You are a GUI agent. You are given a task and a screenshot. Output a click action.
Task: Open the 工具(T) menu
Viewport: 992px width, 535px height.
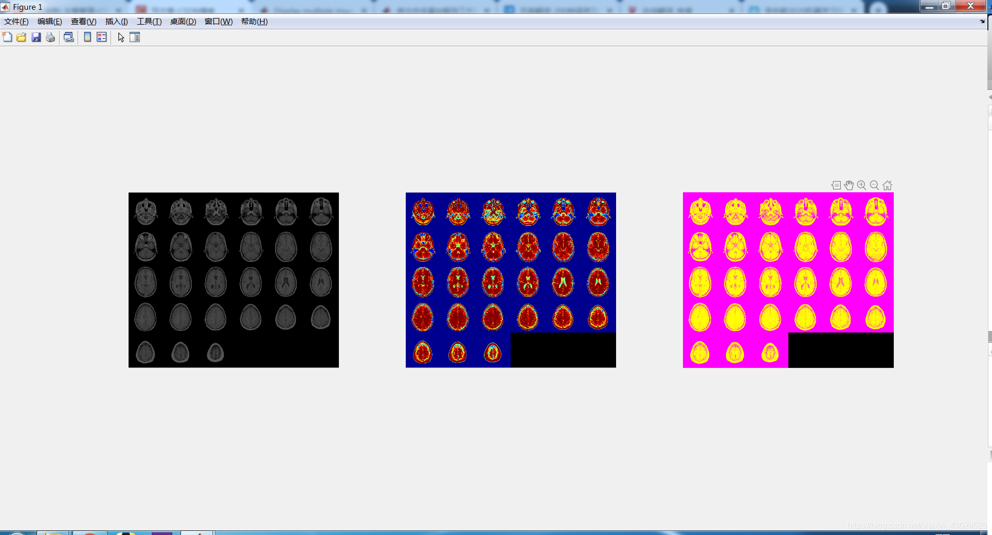(x=149, y=22)
